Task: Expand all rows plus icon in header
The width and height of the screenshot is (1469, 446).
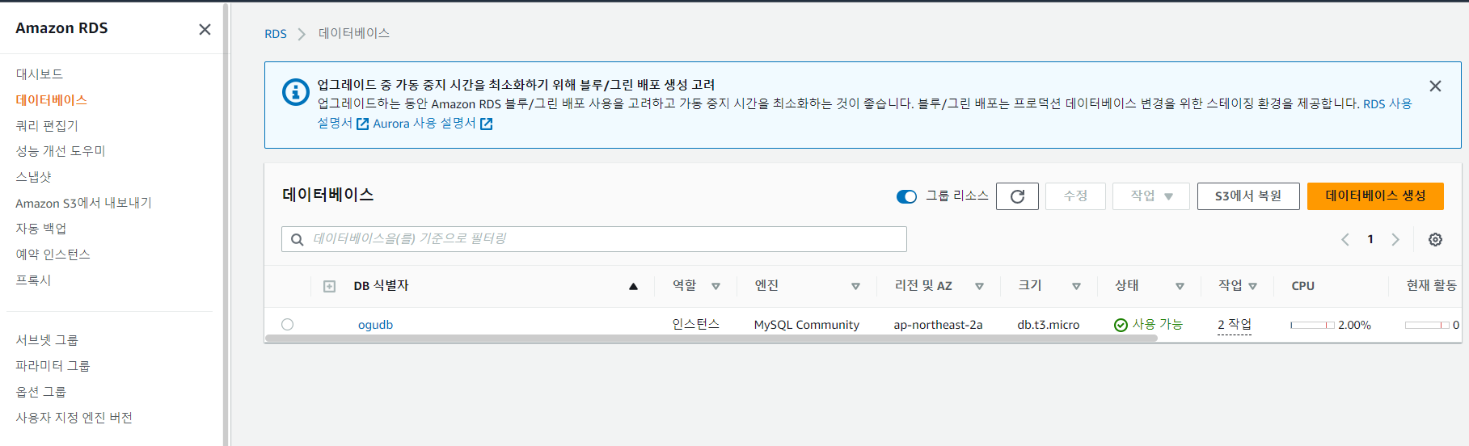Action: pyautogui.click(x=329, y=286)
